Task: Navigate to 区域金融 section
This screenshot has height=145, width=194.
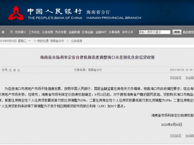Action: [88, 32]
